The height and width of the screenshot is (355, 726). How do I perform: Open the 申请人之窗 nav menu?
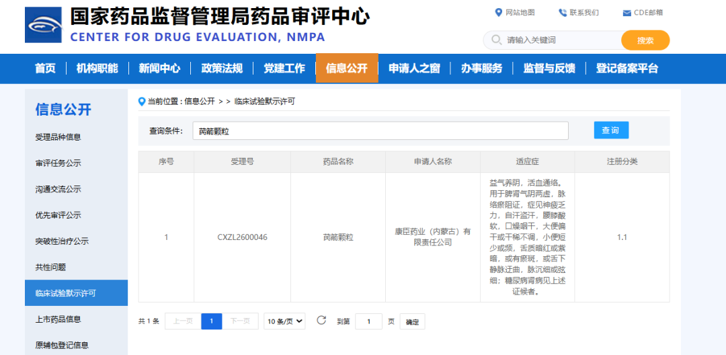[414, 69]
